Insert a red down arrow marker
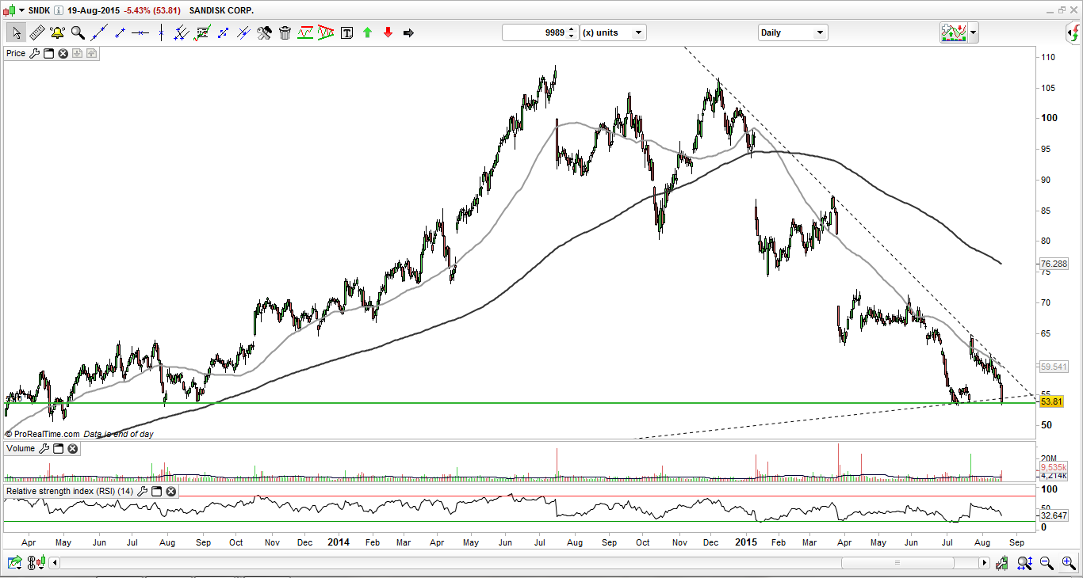The image size is (1083, 578). pos(388,32)
